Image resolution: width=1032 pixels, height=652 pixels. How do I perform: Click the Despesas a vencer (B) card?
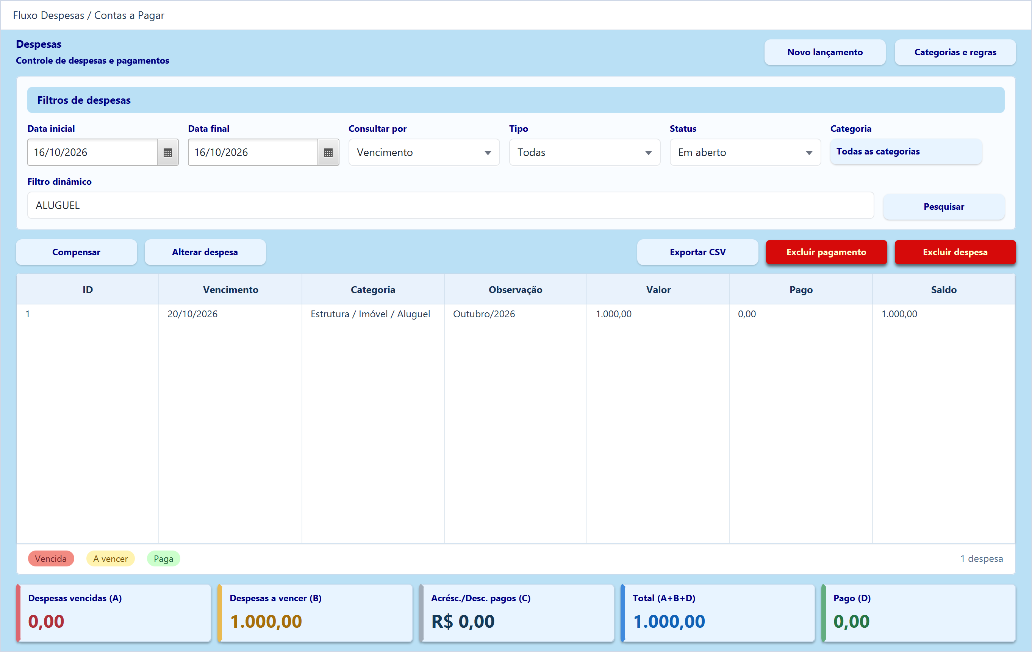pos(315,613)
